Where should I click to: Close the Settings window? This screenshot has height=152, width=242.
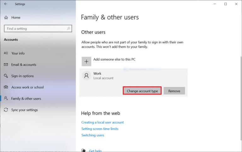(236, 4)
